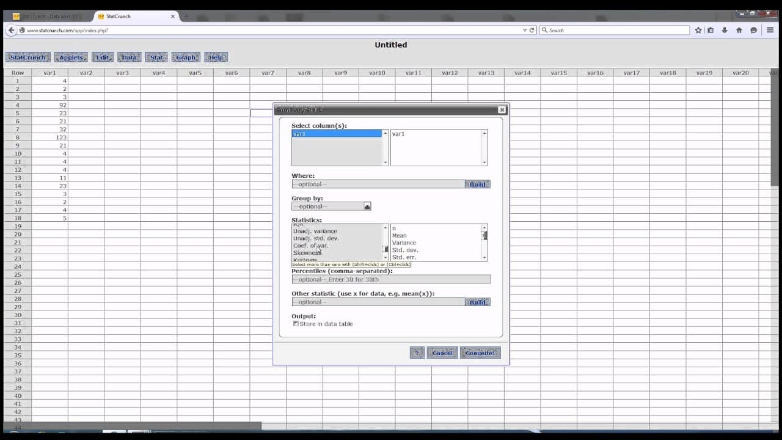This screenshot has height=440, width=782.
Task: Click the ? help button in dialog
Action: pos(417,353)
